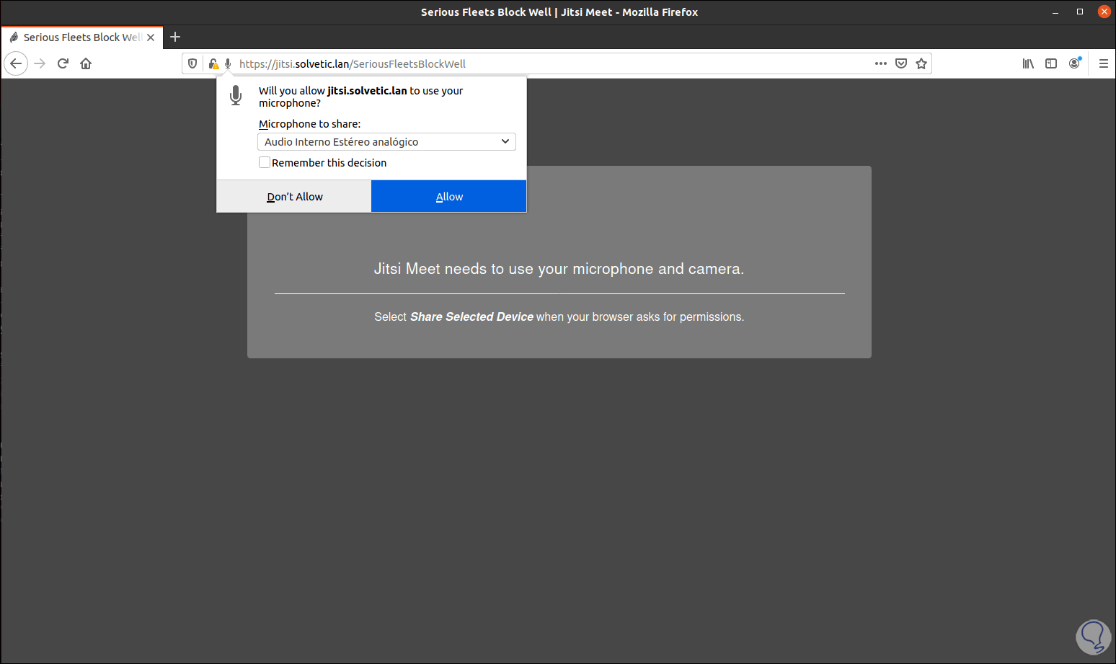Viewport: 1116px width, 664px height.
Task: Click the 'Microphone to share:' label
Action: (310, 124)
